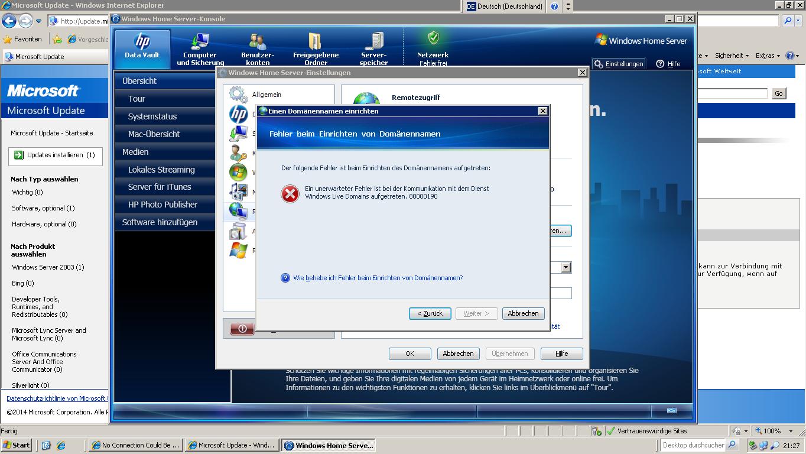Select Hardware, optional (0) update type
The height and width of the screenshot is (454, 806).
coord(44,224)
